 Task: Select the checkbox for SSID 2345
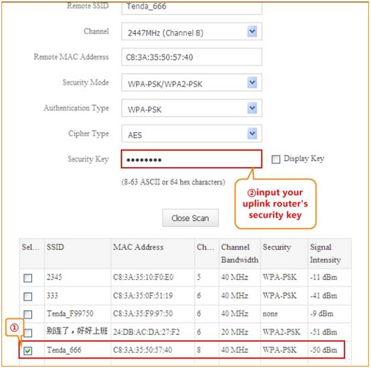click(28, 278)
